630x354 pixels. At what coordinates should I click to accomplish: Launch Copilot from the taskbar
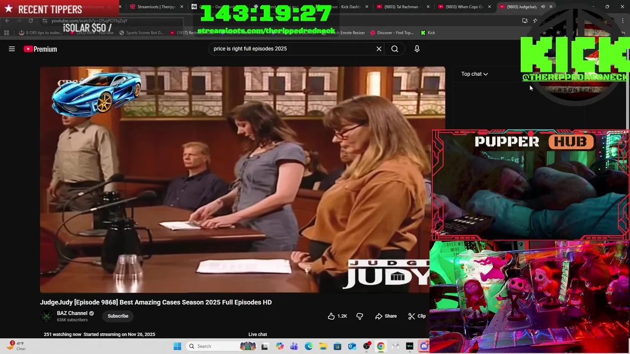pyautogui.click(x=280, y=346)
